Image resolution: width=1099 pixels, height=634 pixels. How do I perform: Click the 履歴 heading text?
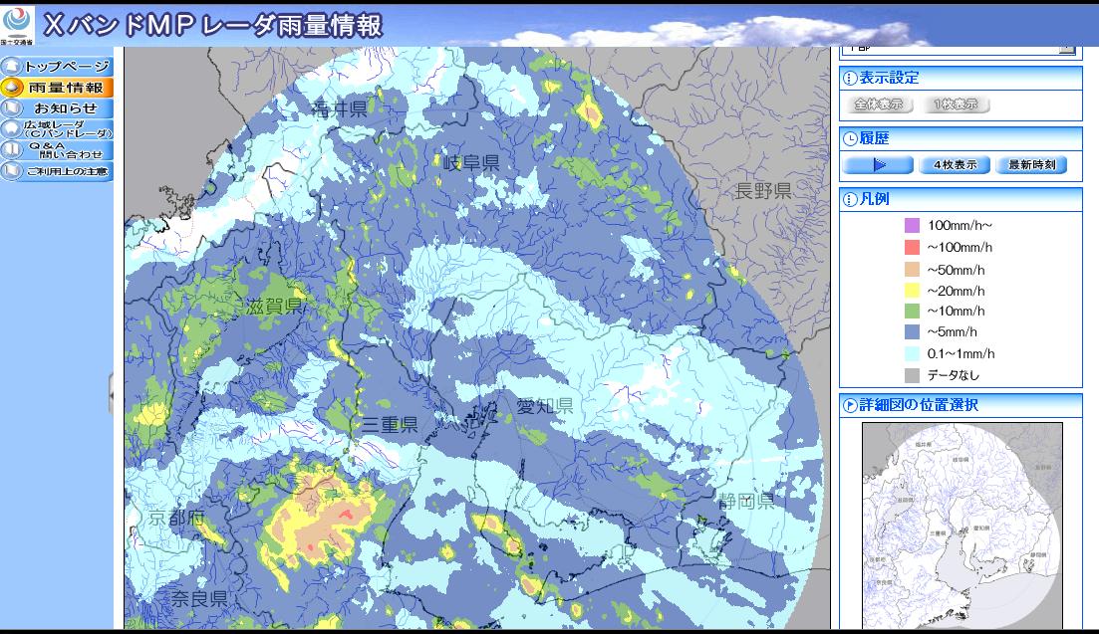point(874,138)
